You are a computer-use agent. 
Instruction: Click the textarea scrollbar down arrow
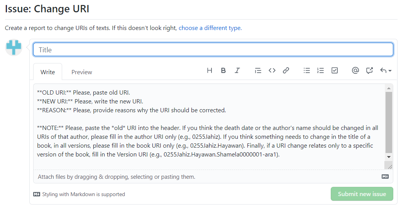coord(389,157)
